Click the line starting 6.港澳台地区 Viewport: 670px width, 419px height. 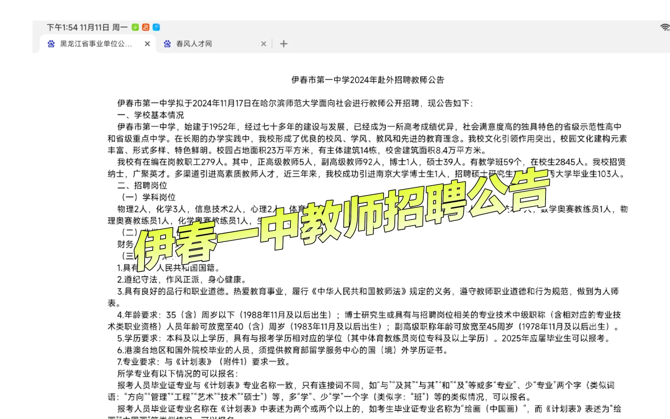coord(284,350)
